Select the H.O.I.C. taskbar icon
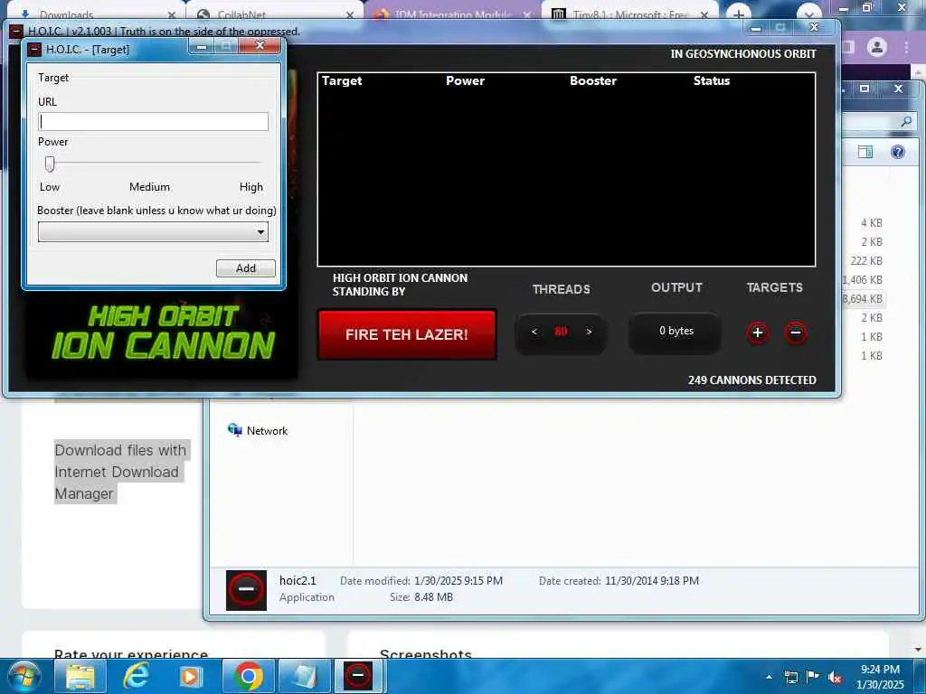Viewport: 926px width, 694px height. pyautogui.click(x=358, y=676)
